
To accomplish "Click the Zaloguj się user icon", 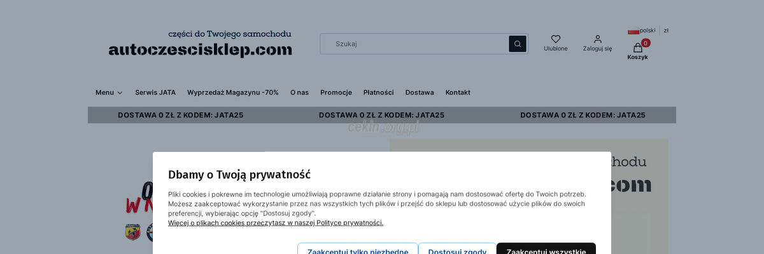I will 597,39.
